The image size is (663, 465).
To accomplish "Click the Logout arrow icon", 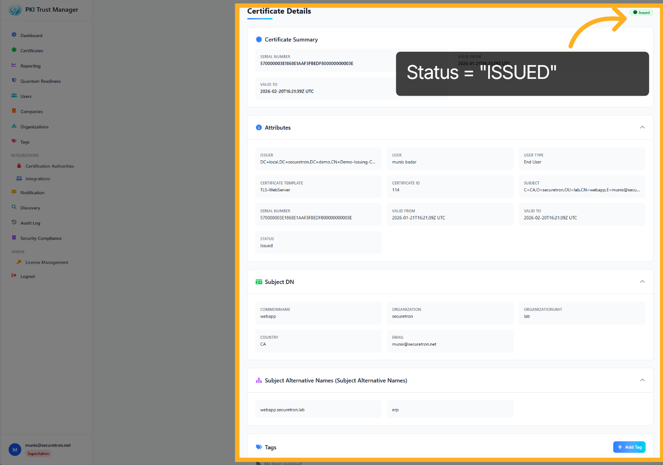I will tap(14, 276).
